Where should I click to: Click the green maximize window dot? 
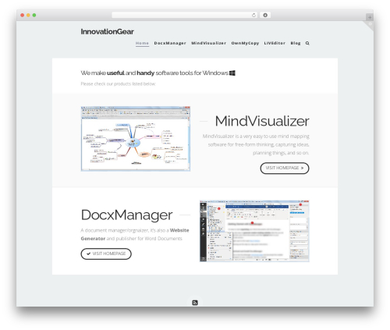(x=34, y=15)
